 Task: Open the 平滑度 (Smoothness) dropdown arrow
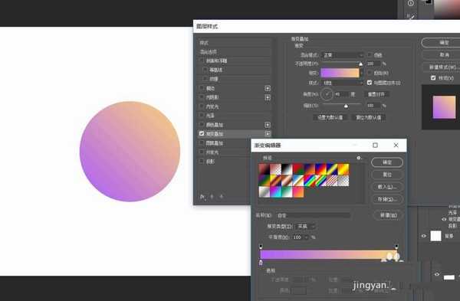[306, 237]
